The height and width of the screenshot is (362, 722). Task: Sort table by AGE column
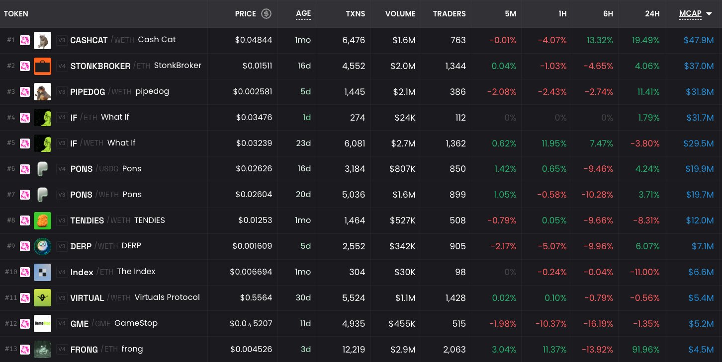[x=303, y=13]
